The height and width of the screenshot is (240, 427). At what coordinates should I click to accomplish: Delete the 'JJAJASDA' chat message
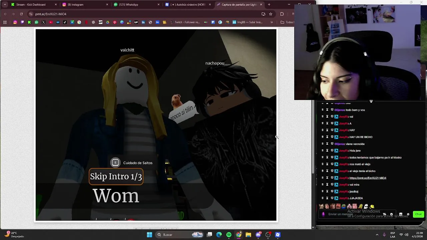point(323,198)
